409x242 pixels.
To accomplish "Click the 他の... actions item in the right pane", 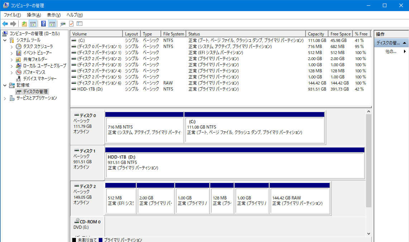I will 391,52.
